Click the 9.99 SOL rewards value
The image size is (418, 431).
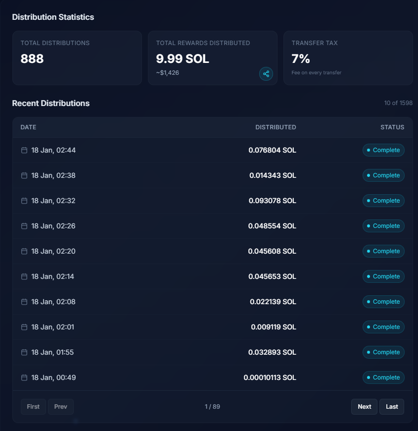[183, 58]
